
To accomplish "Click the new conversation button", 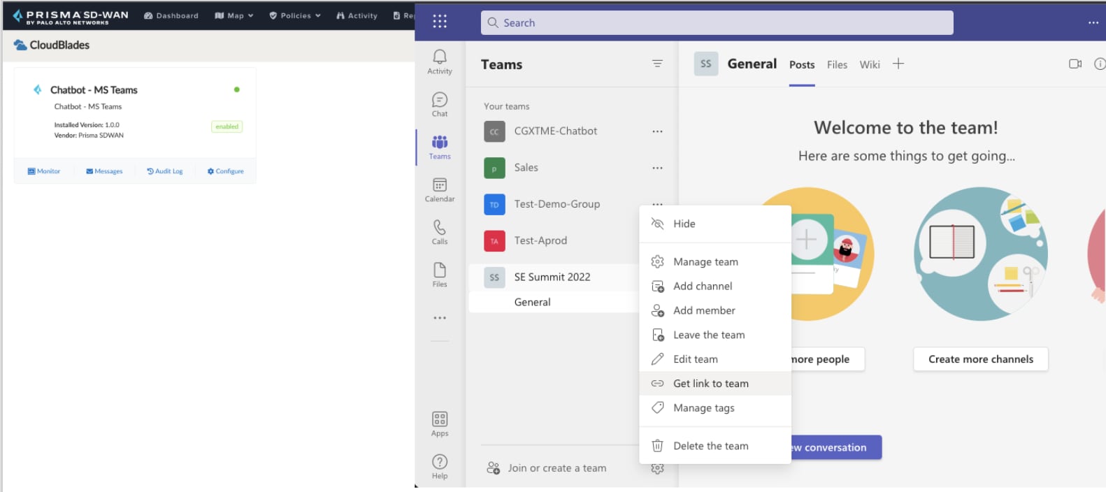I will 836,447.
